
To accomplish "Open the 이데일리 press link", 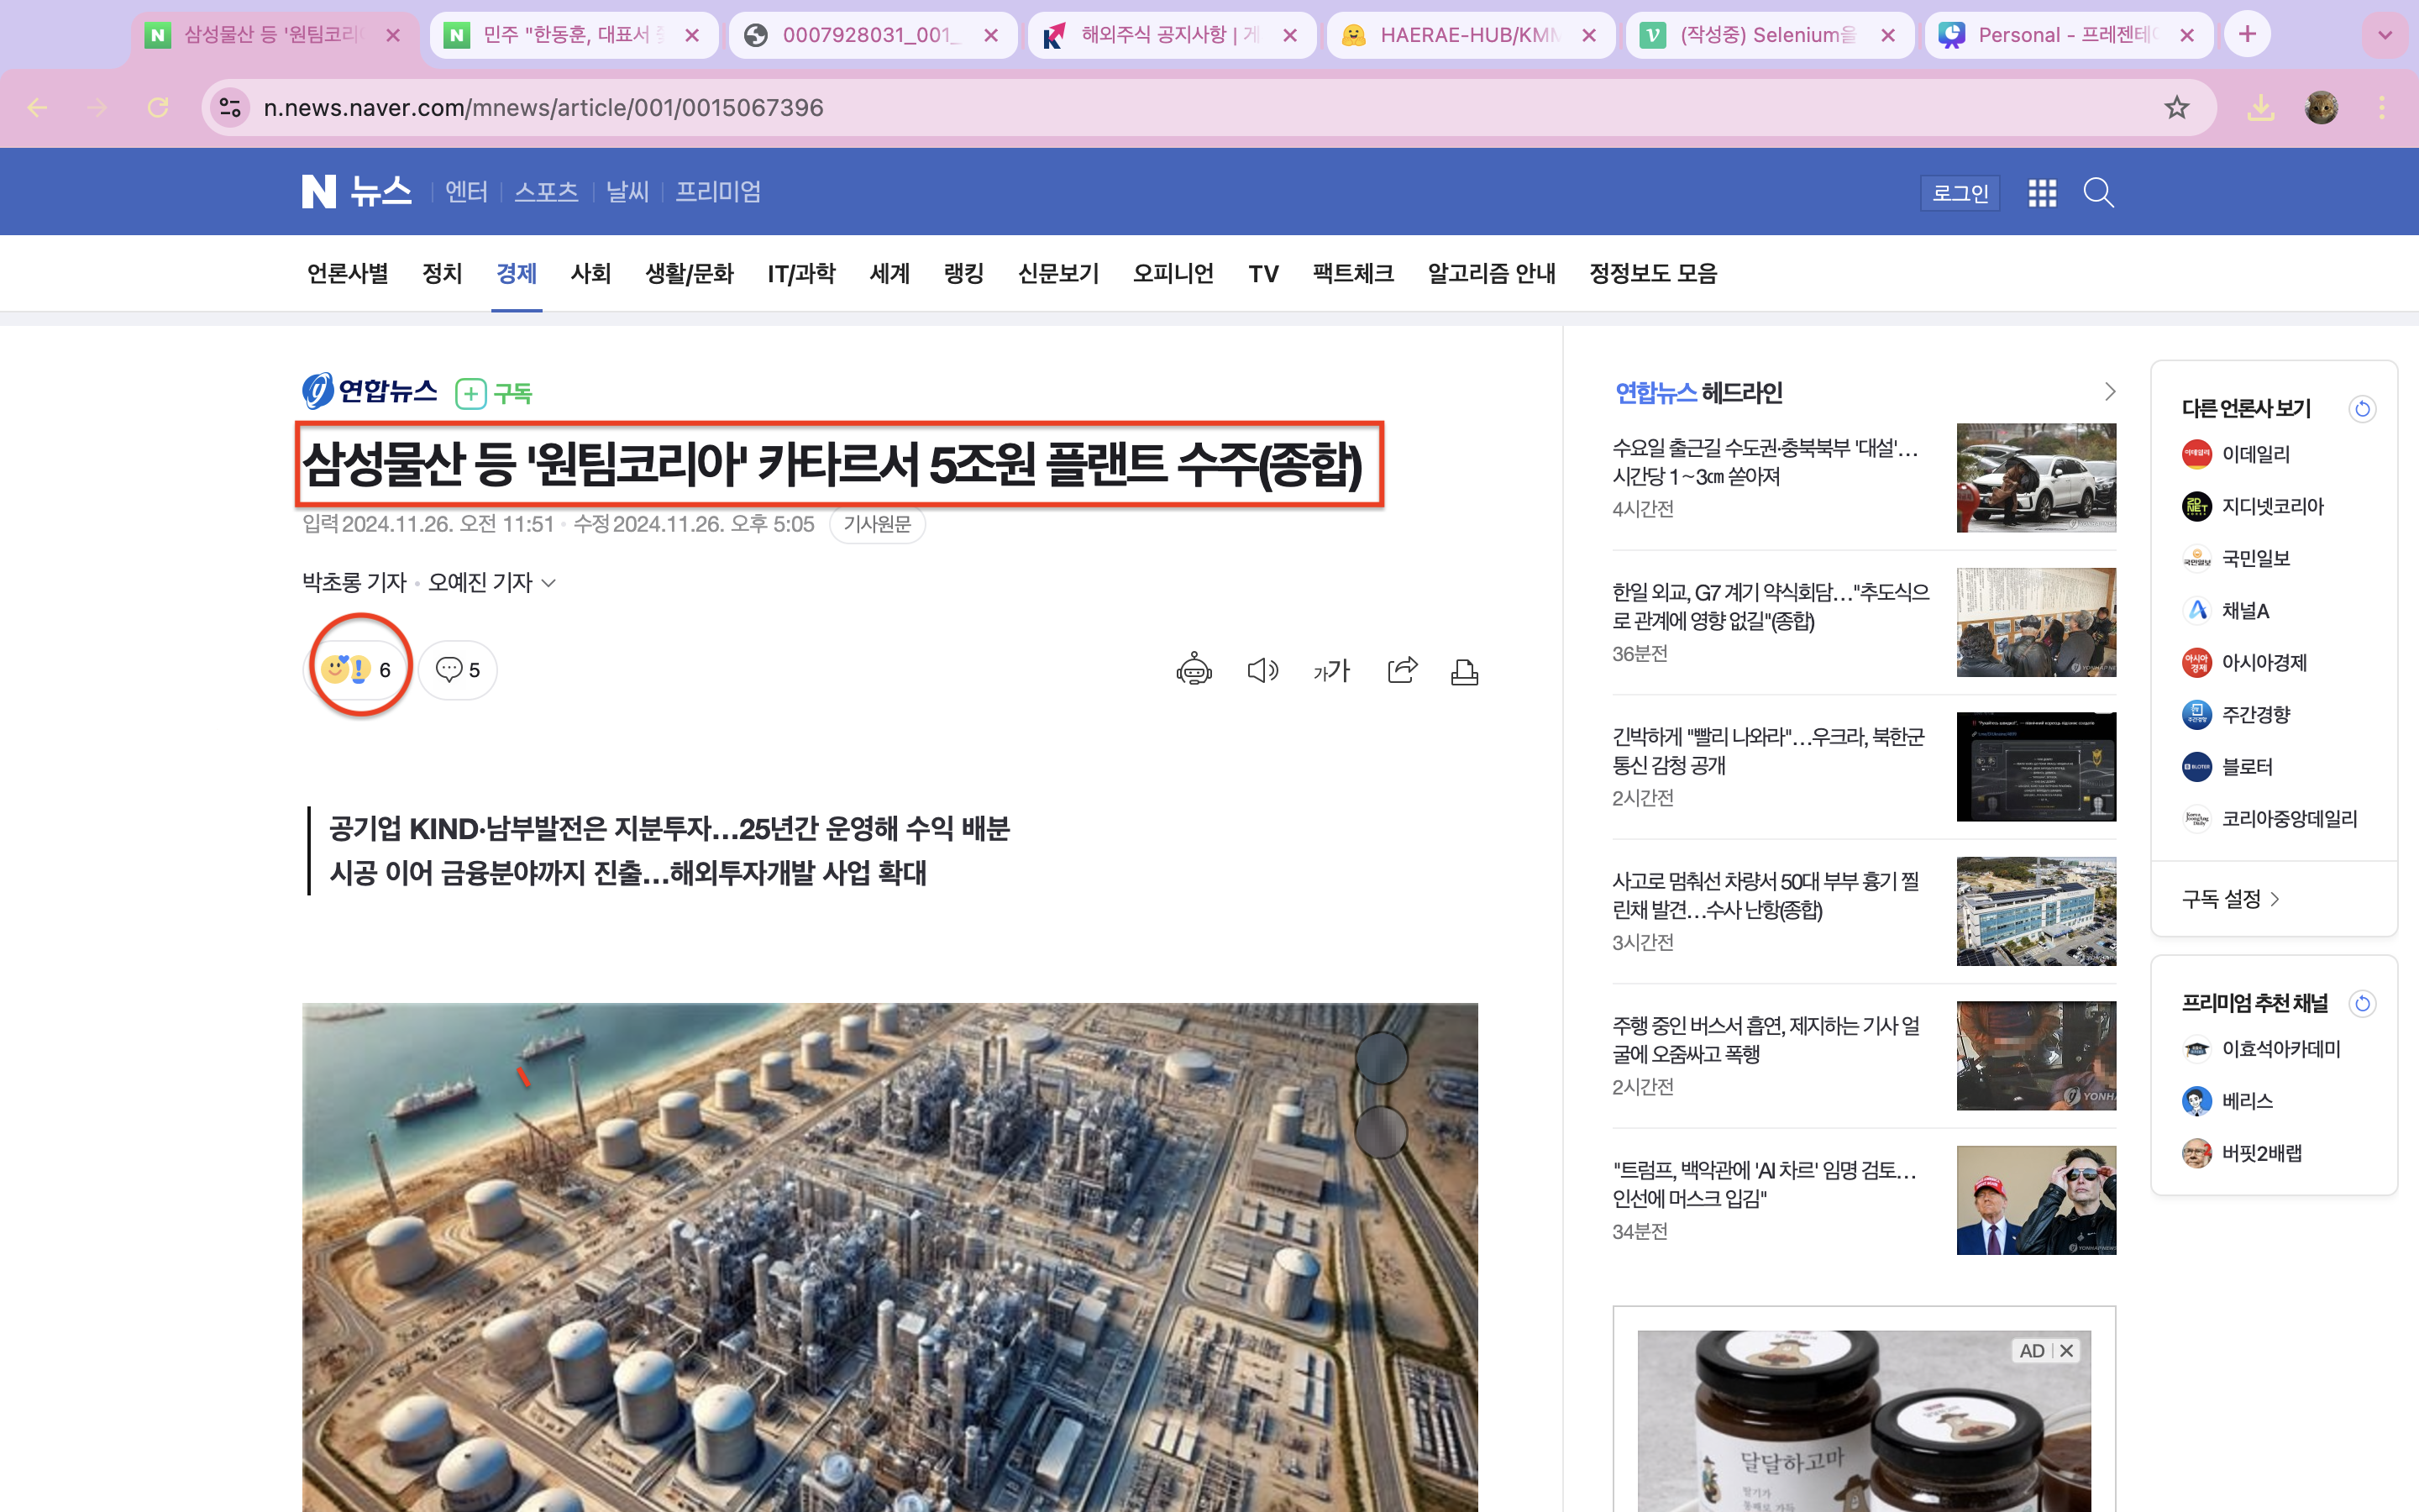I will click(x=2235, y=454).
